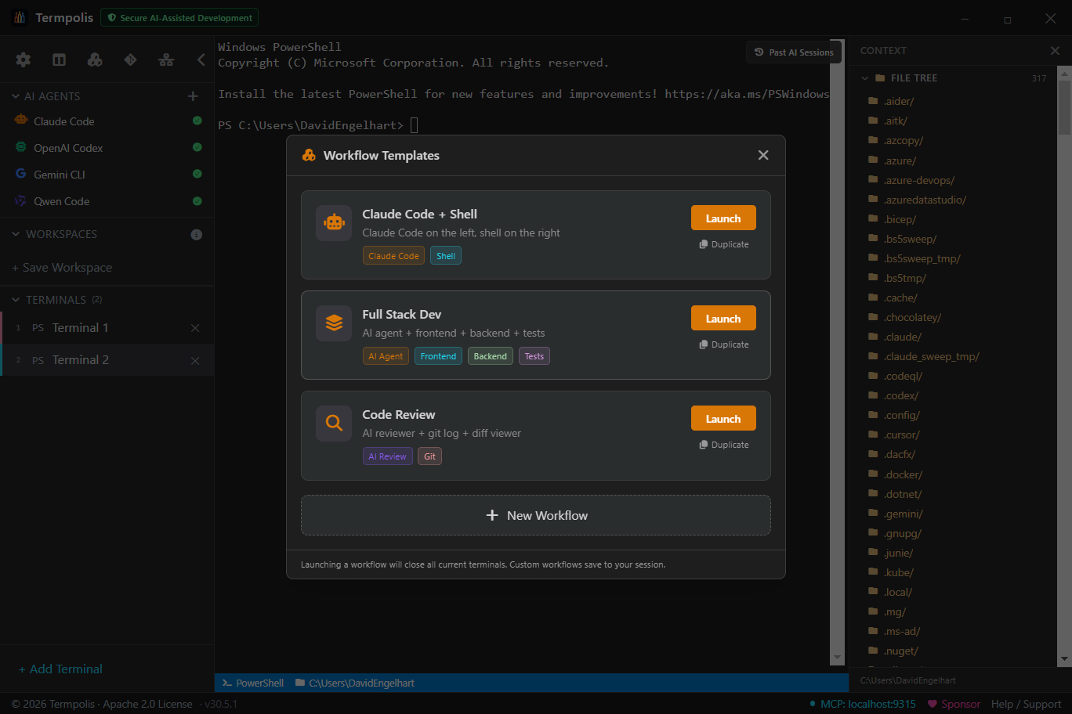Click the Workspaces info icon
1072x714 pixels.
click(197, 234)
